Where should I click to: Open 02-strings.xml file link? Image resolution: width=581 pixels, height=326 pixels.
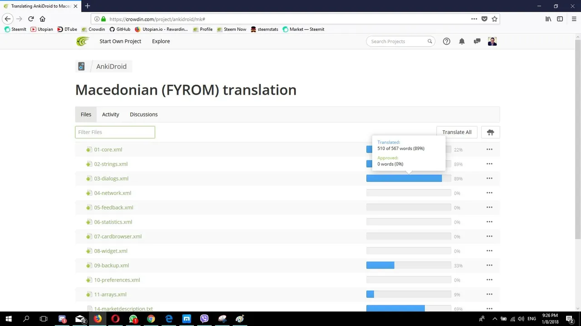(111, 164)
